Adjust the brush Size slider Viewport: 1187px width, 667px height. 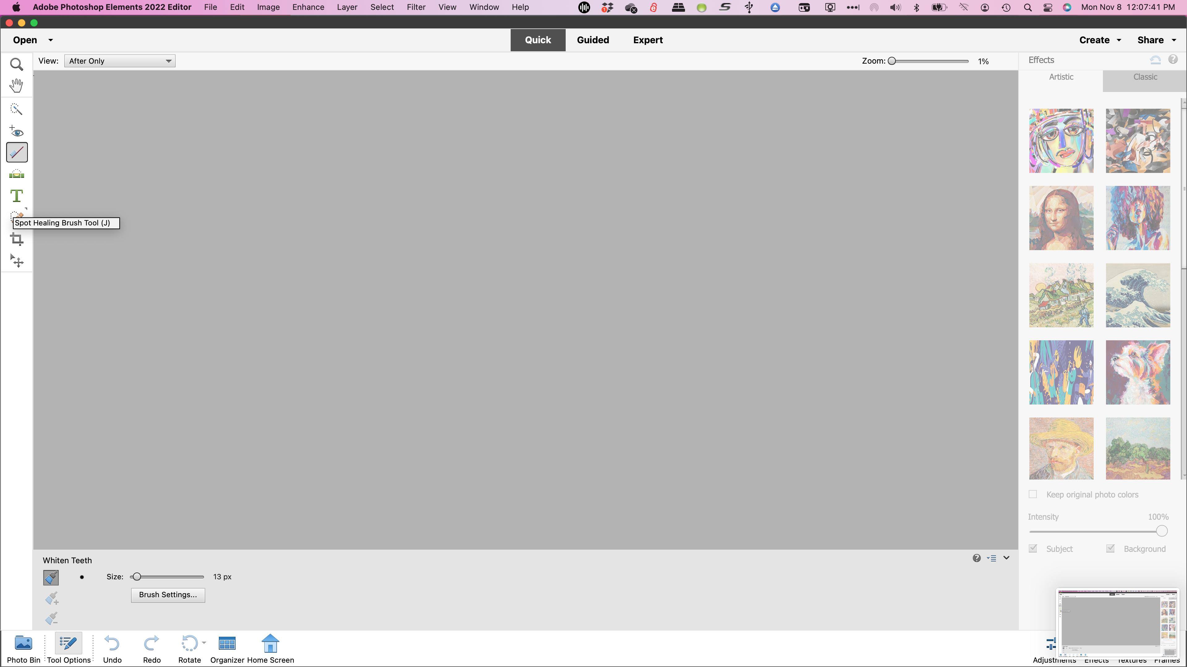(x=136, y=577)
